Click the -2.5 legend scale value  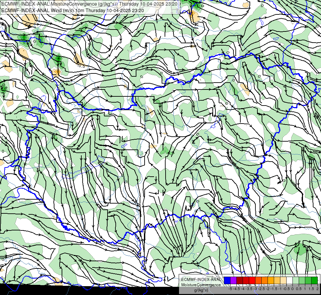(261, 289)
